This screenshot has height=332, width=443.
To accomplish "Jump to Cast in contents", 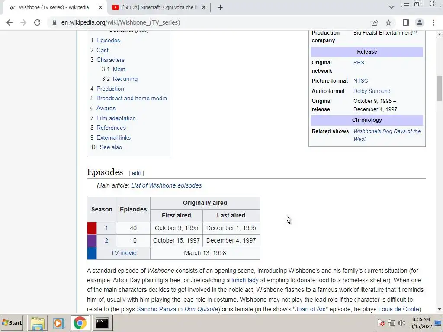I will pos(102,50).
